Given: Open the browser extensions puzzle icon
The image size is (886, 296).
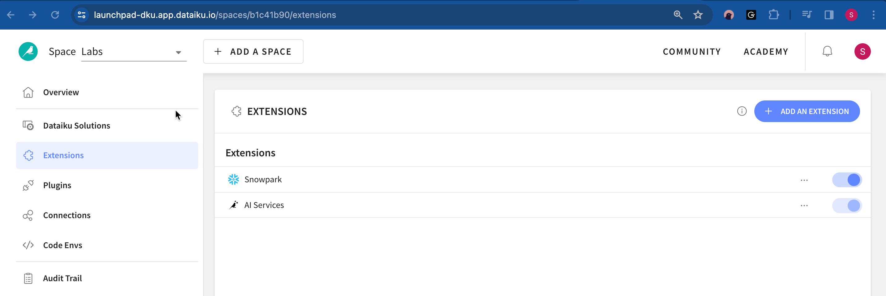Looking at the screenshot, I should pyautogui.click(x=773, y=15).
